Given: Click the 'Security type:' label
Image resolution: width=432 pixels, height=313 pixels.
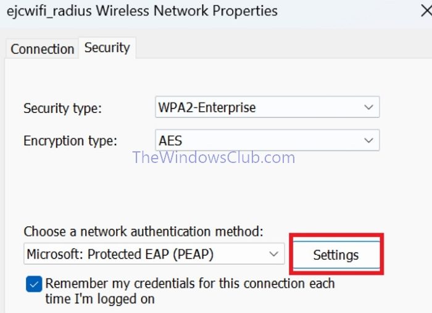Looking at the screenshot, I should [x=62, y=109].
